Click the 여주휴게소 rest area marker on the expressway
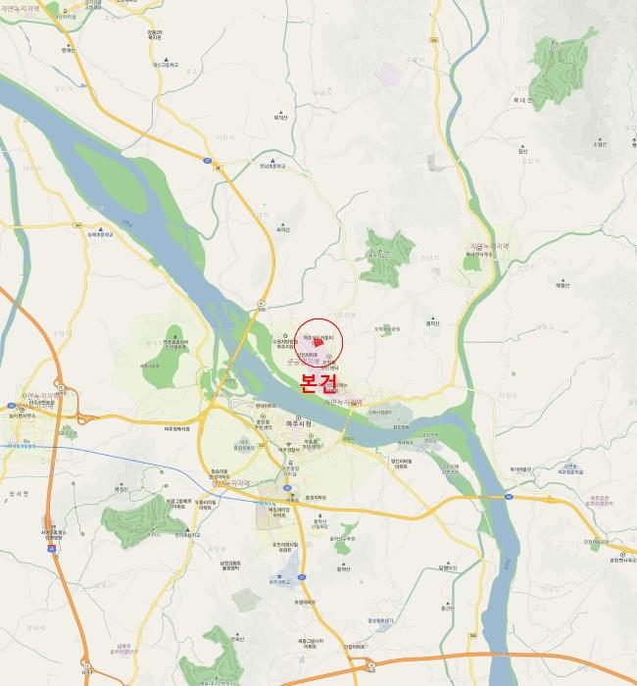 click(53, 525)
